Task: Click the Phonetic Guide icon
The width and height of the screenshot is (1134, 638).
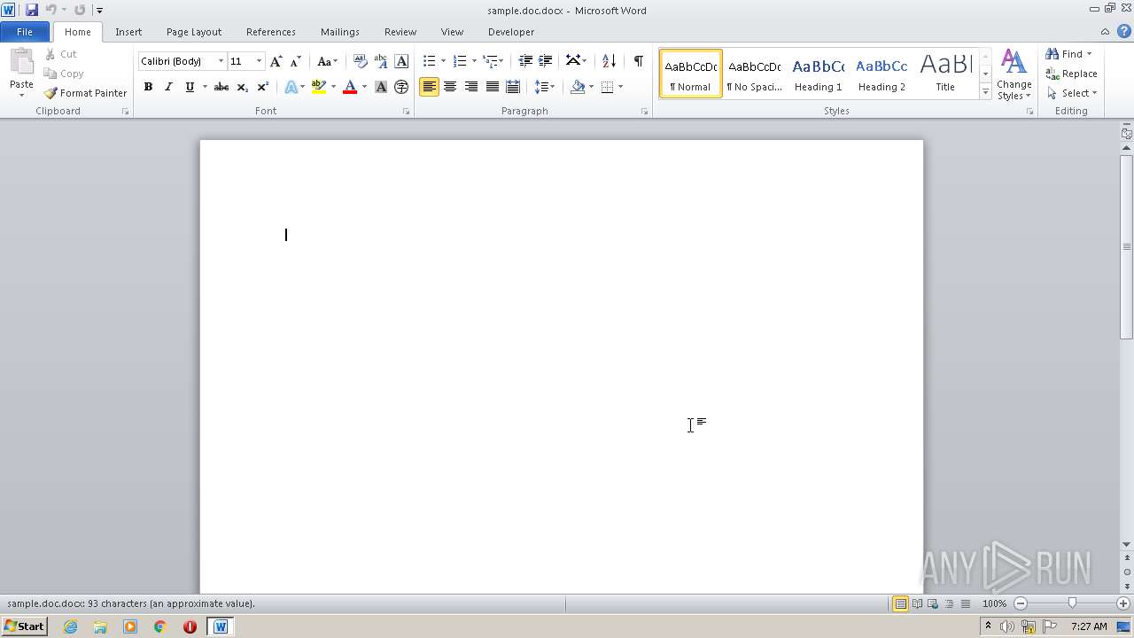Action: pyautogui.click(x=381, y=61)
